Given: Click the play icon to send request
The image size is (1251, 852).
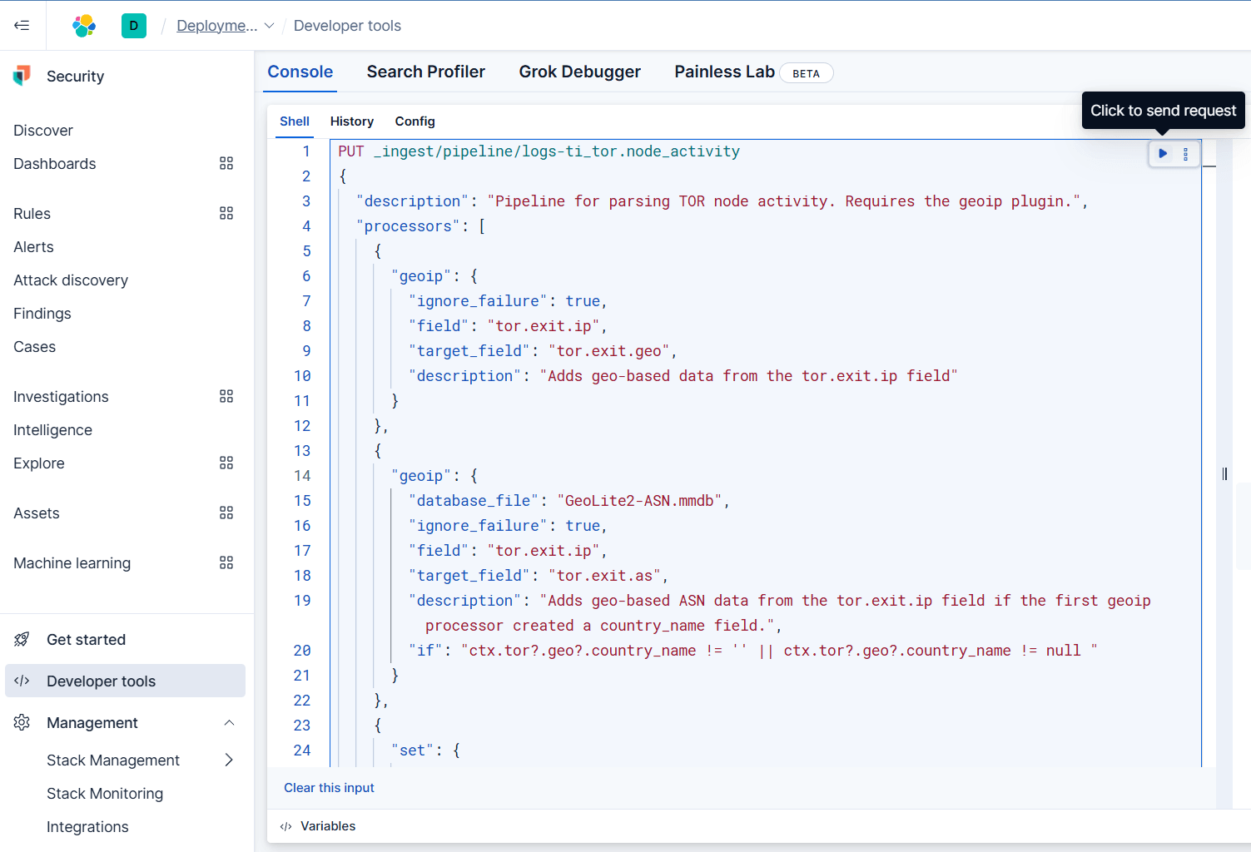Looking at the screenshot, I should coord(1163,154).
